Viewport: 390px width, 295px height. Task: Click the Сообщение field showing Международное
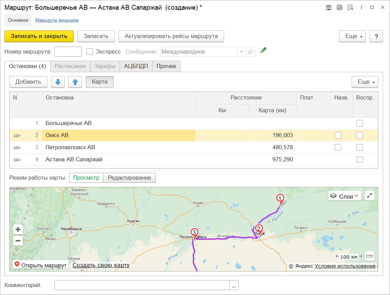pyautogui.click(x=199, y=52)
